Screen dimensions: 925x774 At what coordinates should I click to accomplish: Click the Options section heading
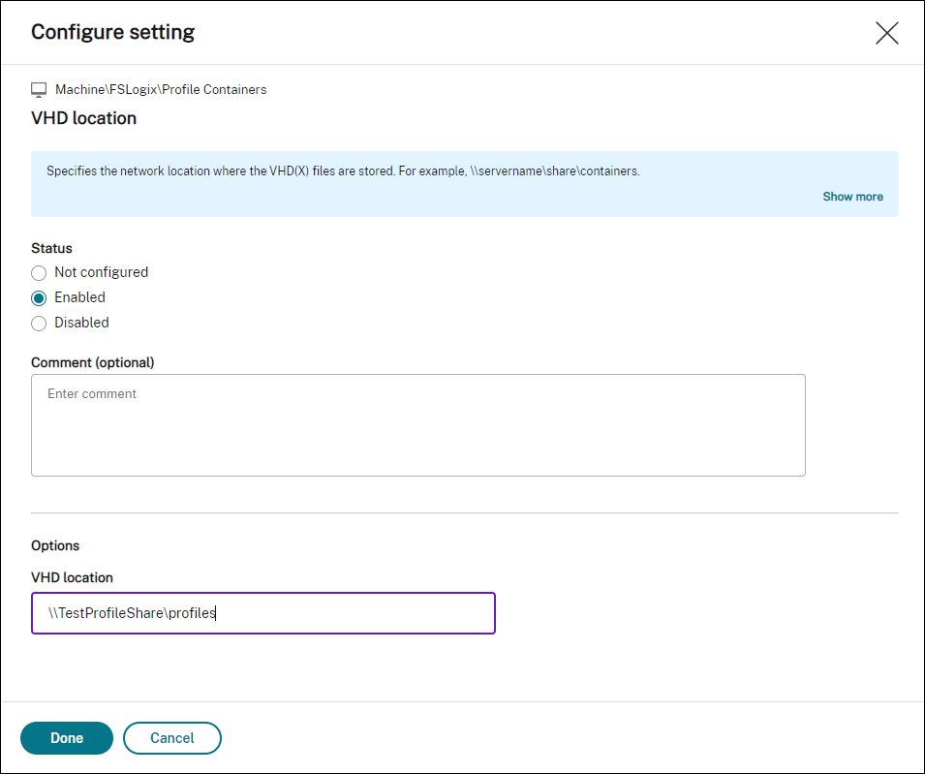(x=55, y=545)
